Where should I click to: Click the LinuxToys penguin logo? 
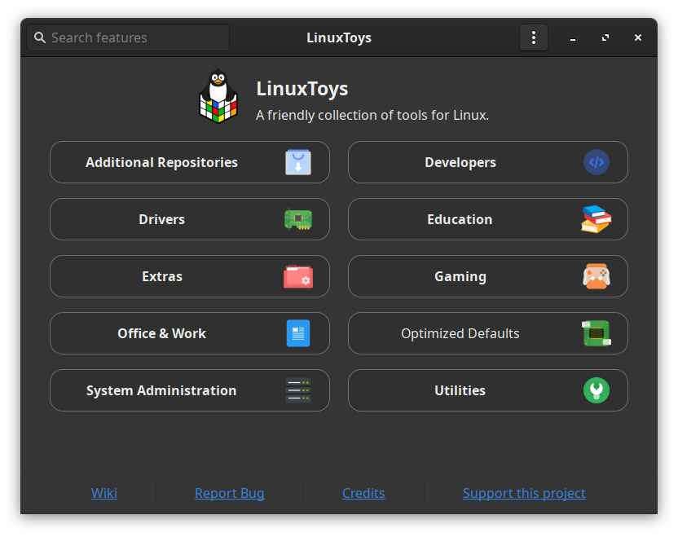point(218,95)
